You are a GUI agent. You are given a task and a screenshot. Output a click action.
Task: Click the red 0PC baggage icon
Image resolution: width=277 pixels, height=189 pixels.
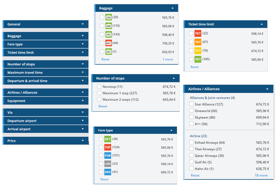pyautogui.click(x=108, y=43)
